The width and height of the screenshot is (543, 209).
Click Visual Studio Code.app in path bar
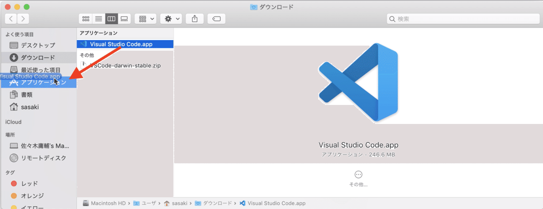[x=272, y=204]
